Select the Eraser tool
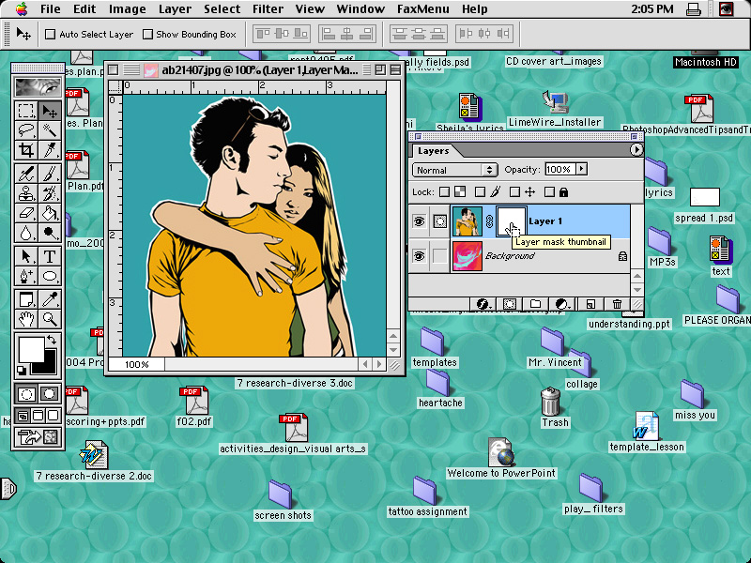Viewport: 751px width, 563px height. pyautogui.click(x=26, y=213)
